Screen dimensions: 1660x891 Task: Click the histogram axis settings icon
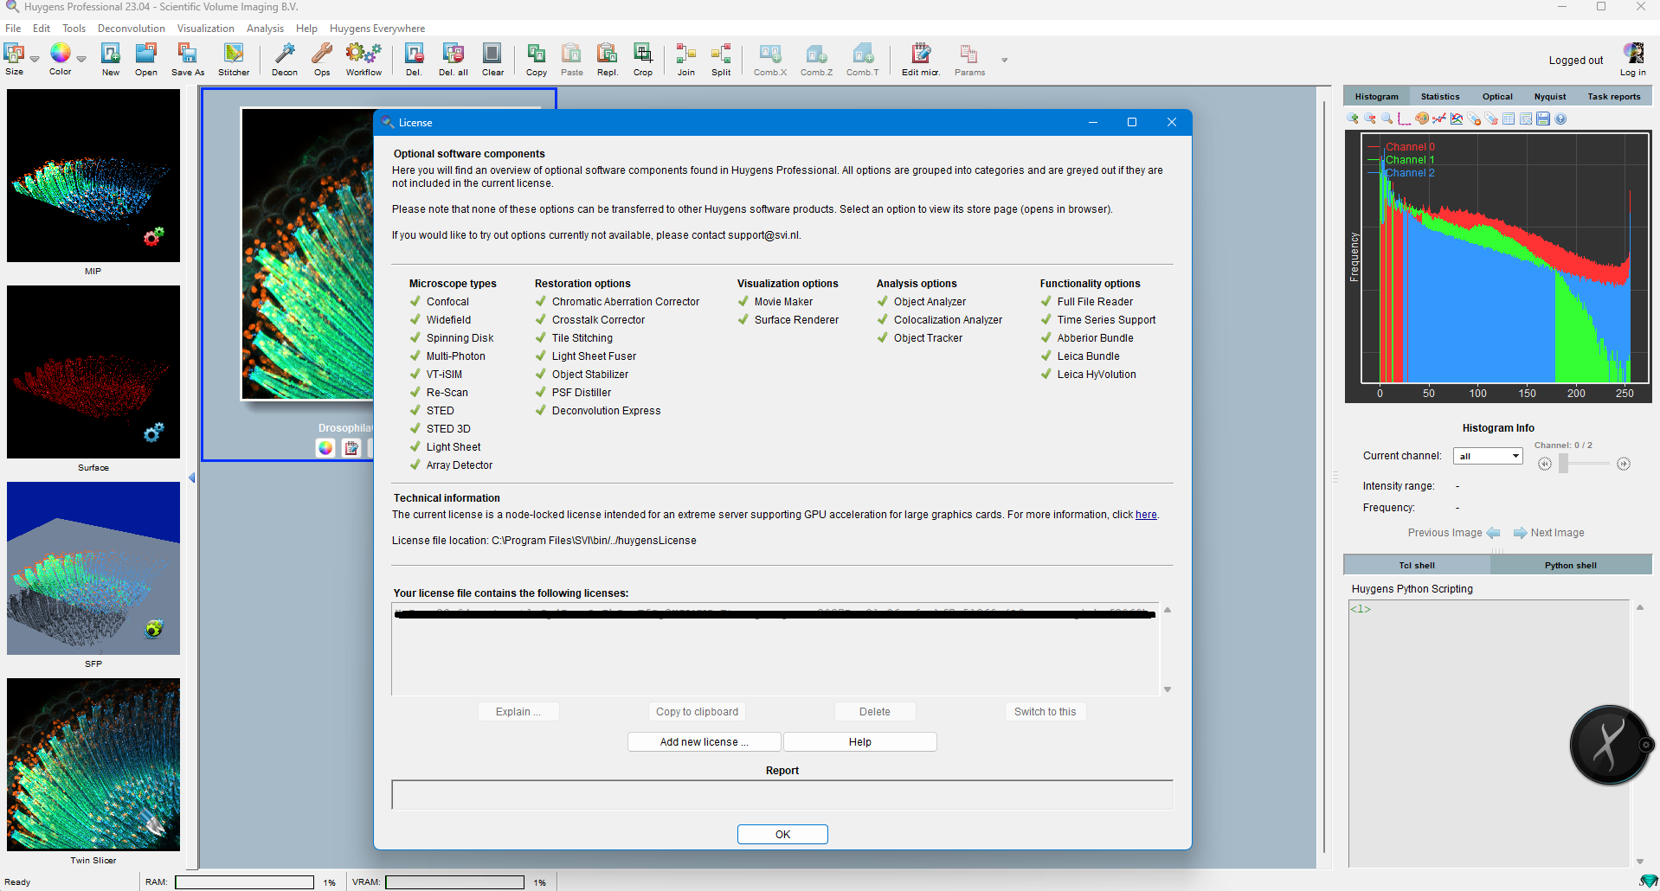pos(1405,119)
